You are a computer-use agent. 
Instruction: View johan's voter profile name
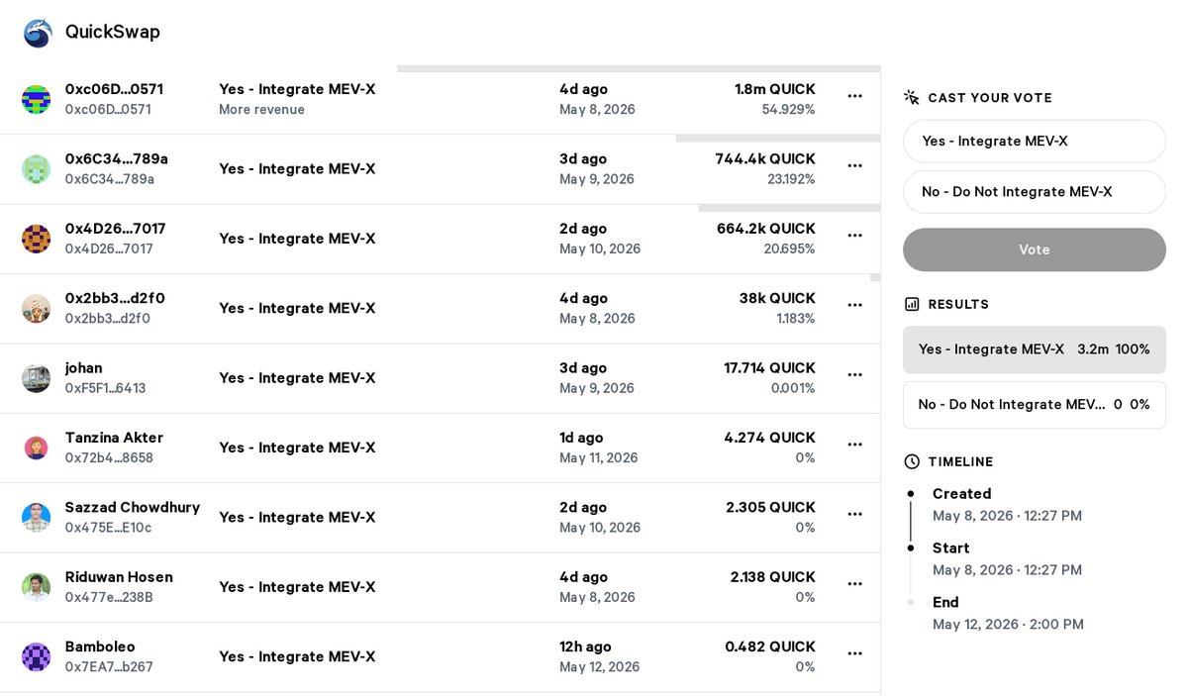84,368
